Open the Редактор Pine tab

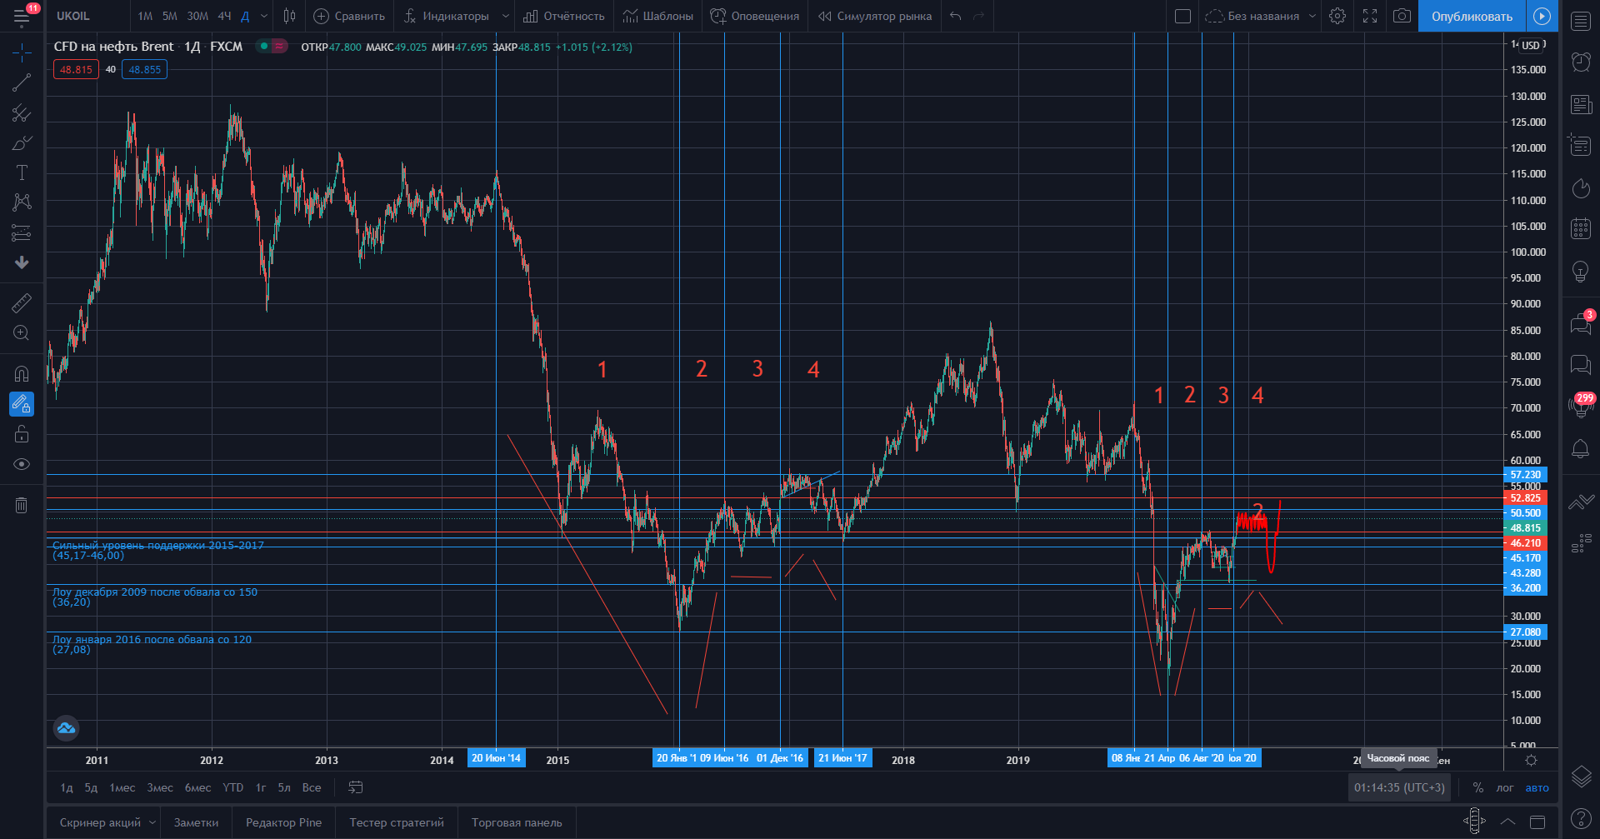tap(283, 822)
